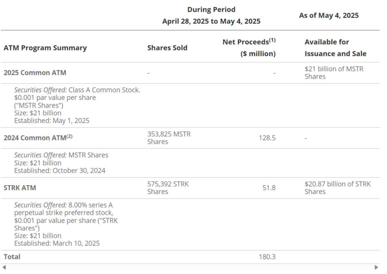Click 'April 28, 2025 to May 4, 2025' text
This screenshot has width=387, height=274.
[x=211, y=21]
